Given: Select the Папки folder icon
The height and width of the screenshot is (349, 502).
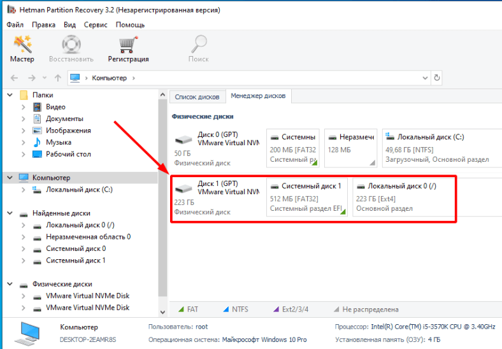Looking at the screenshot, I should pyautogui.click(x=24, y=95).
